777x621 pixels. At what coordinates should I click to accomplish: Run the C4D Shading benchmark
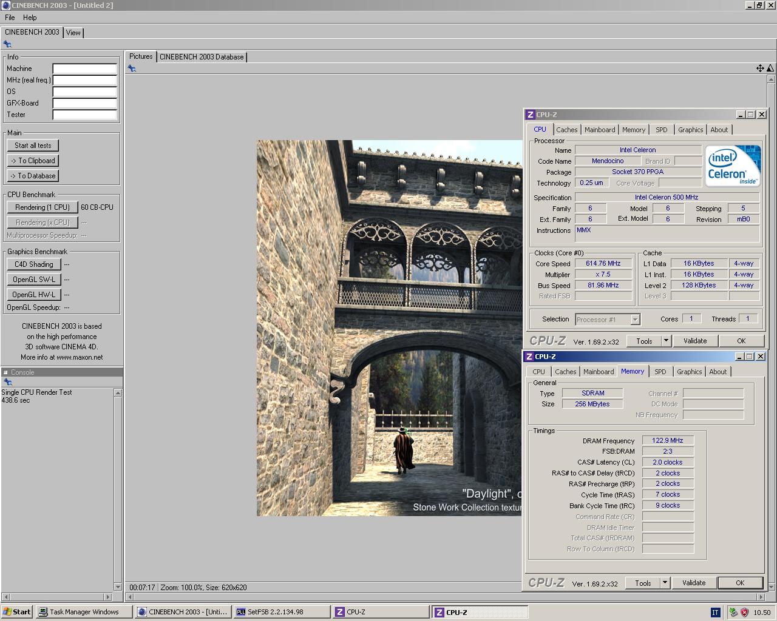(x=34, y=264)
